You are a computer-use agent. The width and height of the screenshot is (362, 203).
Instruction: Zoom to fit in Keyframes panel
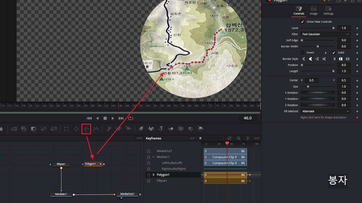[229, 138]
